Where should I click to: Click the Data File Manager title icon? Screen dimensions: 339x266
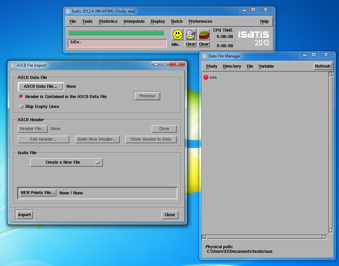pos(204,56)
